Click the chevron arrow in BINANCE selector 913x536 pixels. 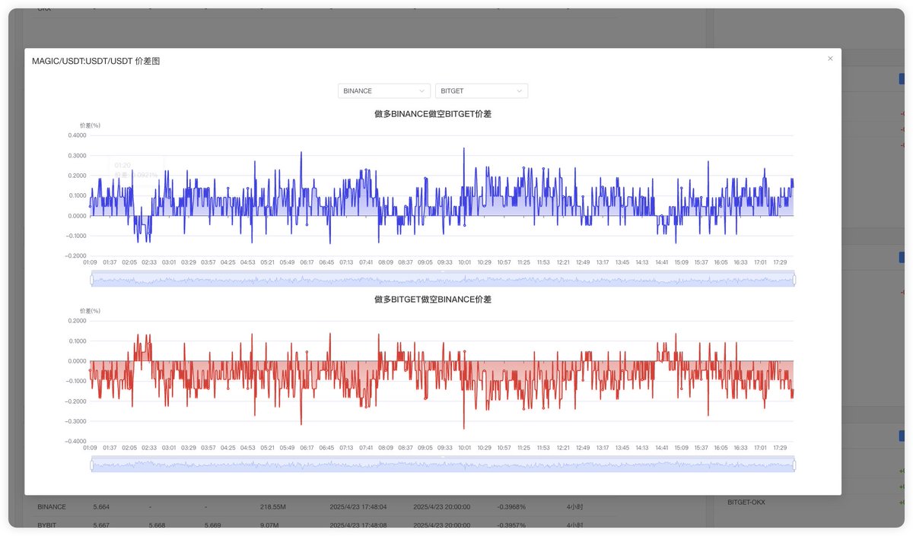tap(422, 91)
